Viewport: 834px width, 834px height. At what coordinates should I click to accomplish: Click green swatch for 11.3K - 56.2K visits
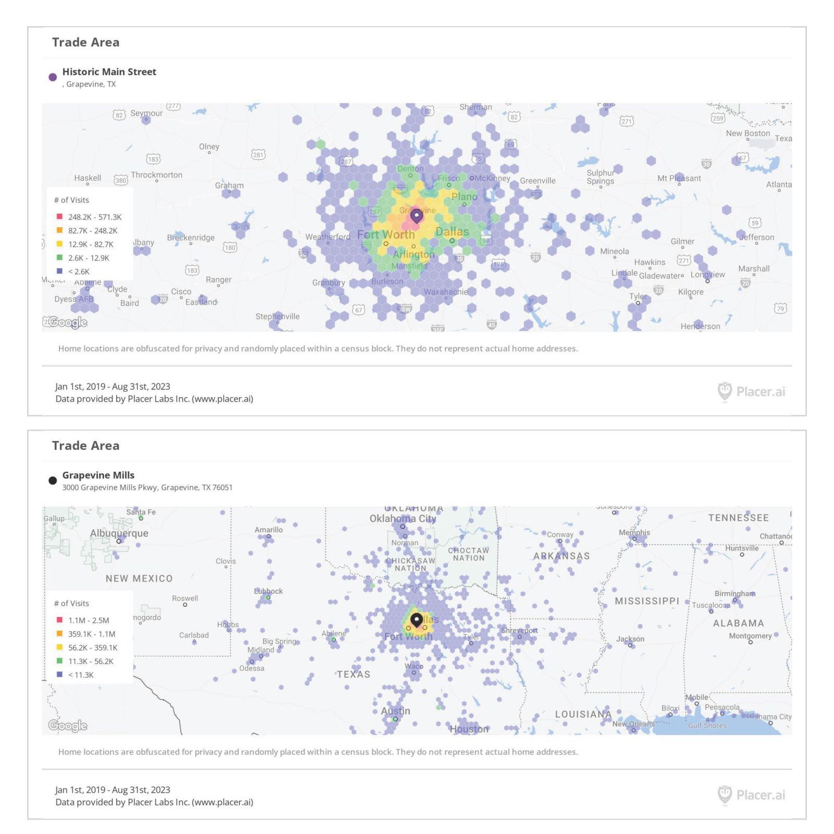pos(59,661)
